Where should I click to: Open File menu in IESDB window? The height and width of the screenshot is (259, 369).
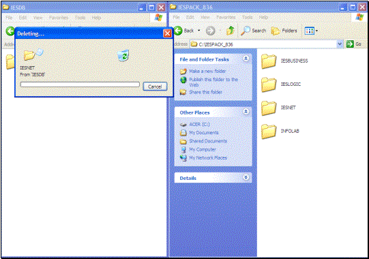point(9,18)
